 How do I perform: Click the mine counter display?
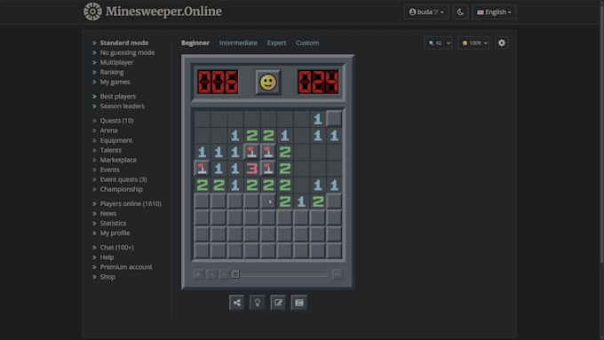[218, 82]
